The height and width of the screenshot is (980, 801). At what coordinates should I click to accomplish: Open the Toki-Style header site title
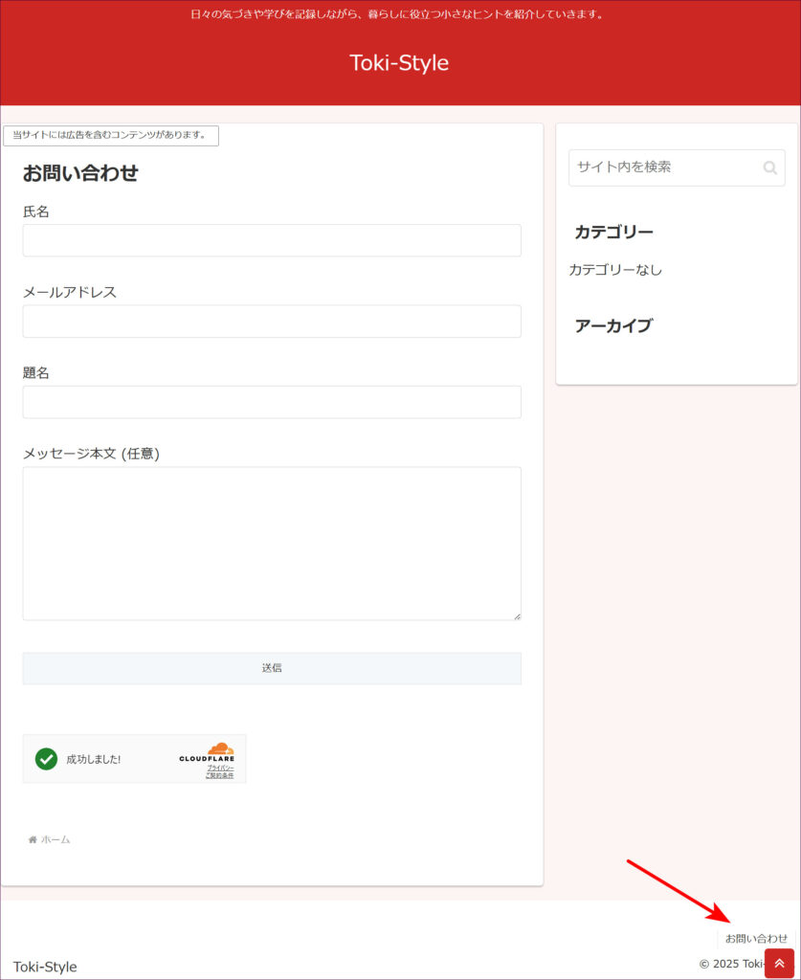click(x=399, y=63)
